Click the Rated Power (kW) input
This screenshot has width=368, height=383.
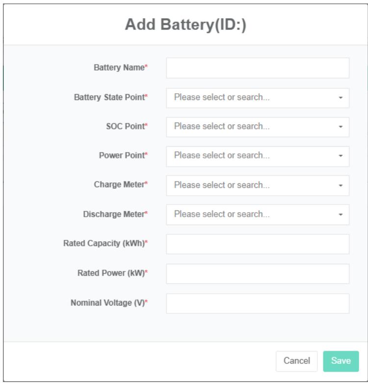pyautogui.click(x=258, y=274)
